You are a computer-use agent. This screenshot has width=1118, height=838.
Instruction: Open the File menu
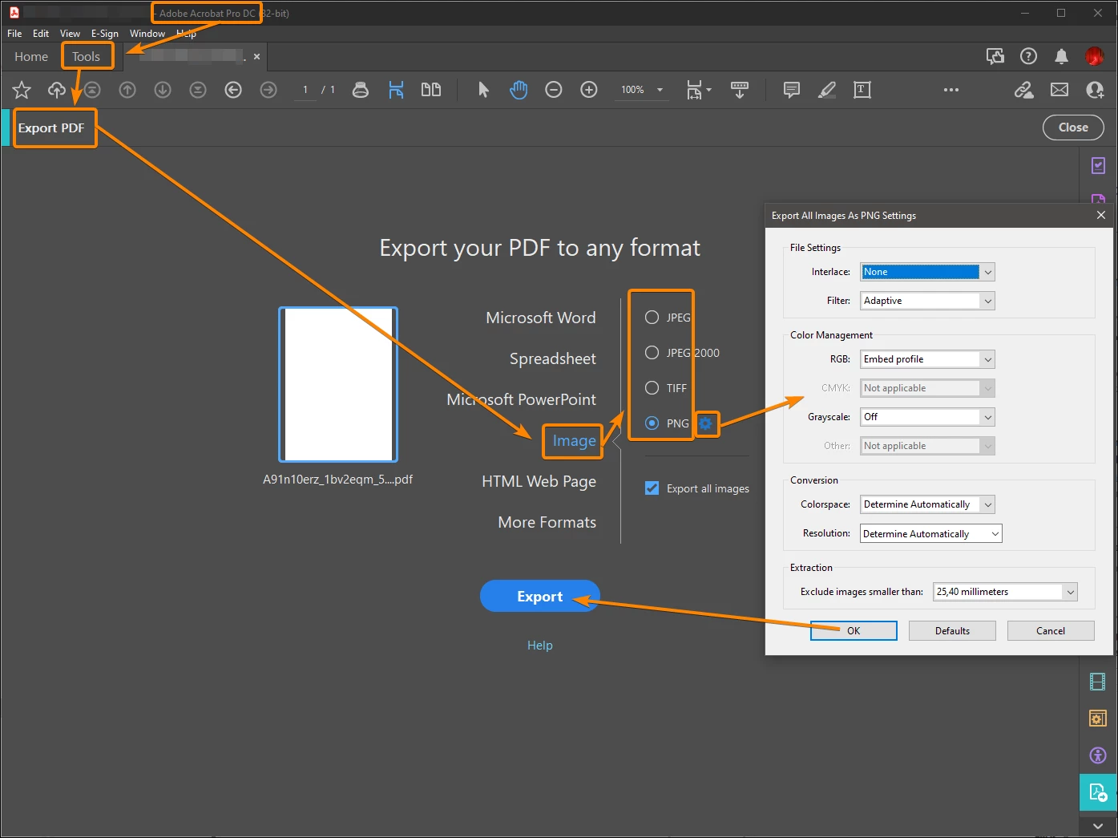(x=14, y=34)
